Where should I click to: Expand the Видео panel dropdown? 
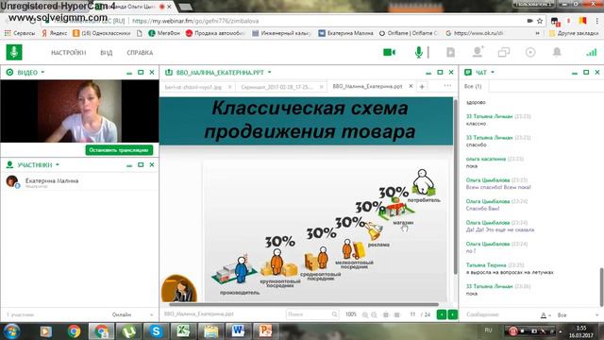(x=42, y=72)
